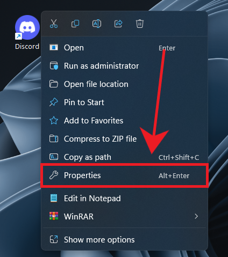Viewport: 228px width, 257px height.
Task: Open the WinRAR submenu entry
Action: 124,217
